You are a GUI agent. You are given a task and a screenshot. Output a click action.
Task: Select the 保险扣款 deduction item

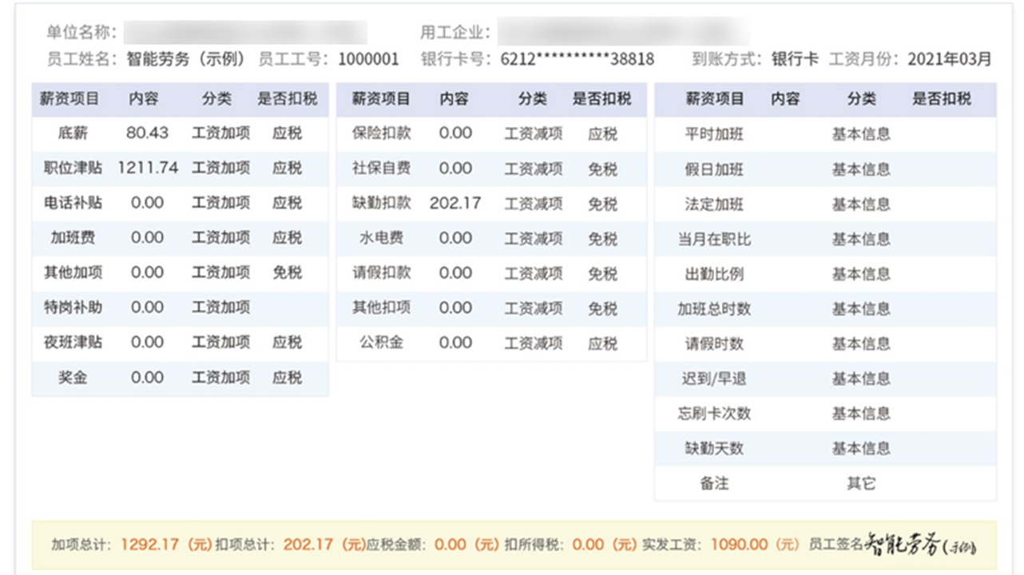[381, 133]
